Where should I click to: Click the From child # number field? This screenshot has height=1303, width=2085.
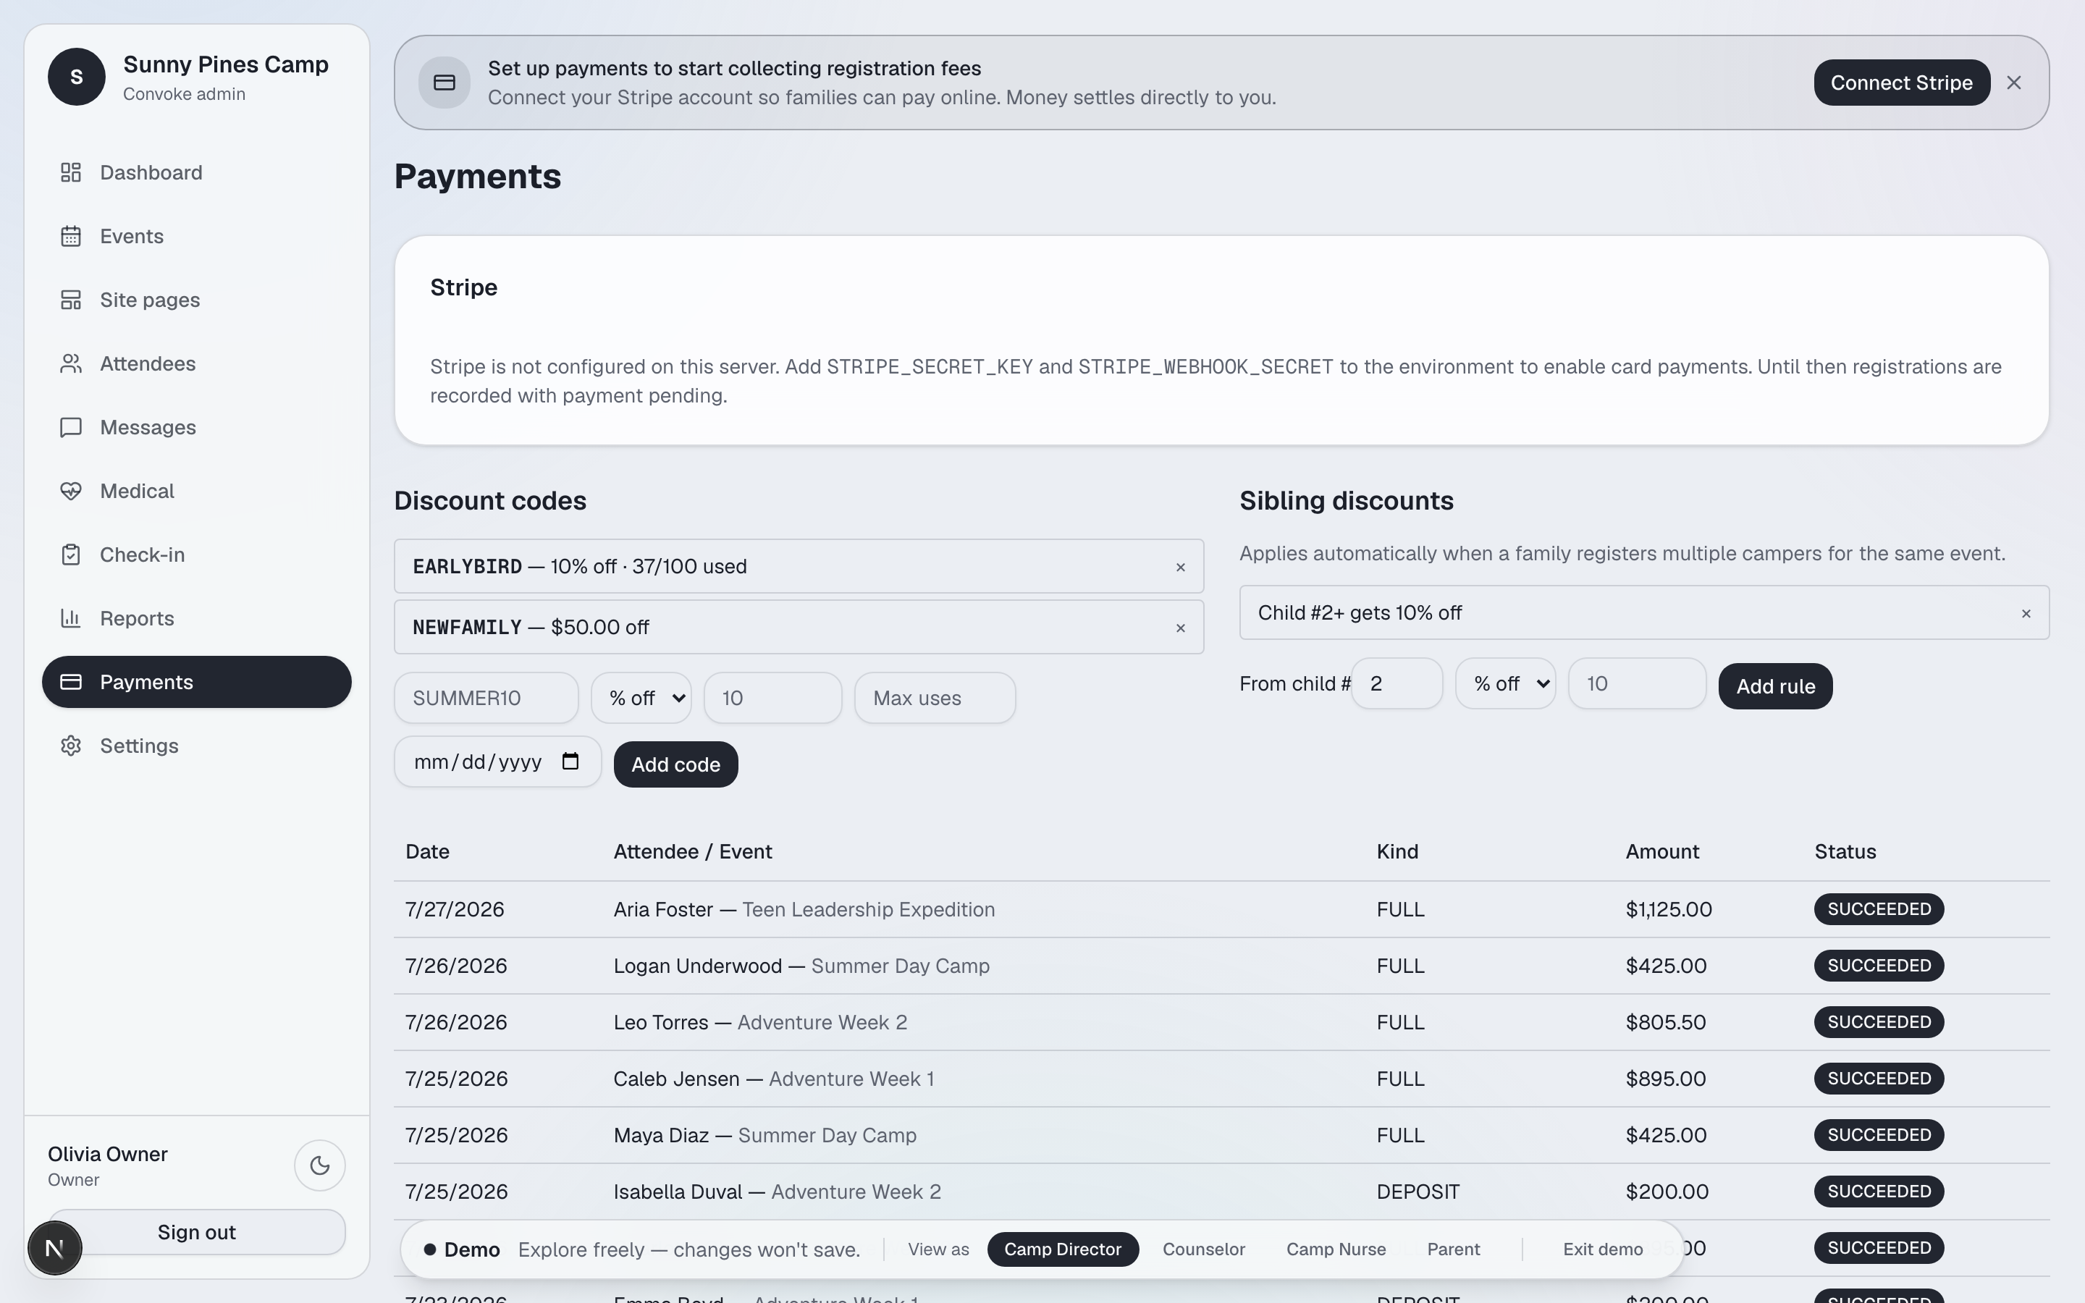1397,683
